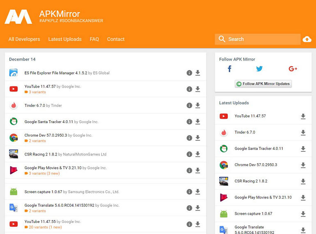Download Chrome Dev in Latest Uploads sidebar
Image resolution: width=316 pixels, height=234 pixels.
(303, 165)
